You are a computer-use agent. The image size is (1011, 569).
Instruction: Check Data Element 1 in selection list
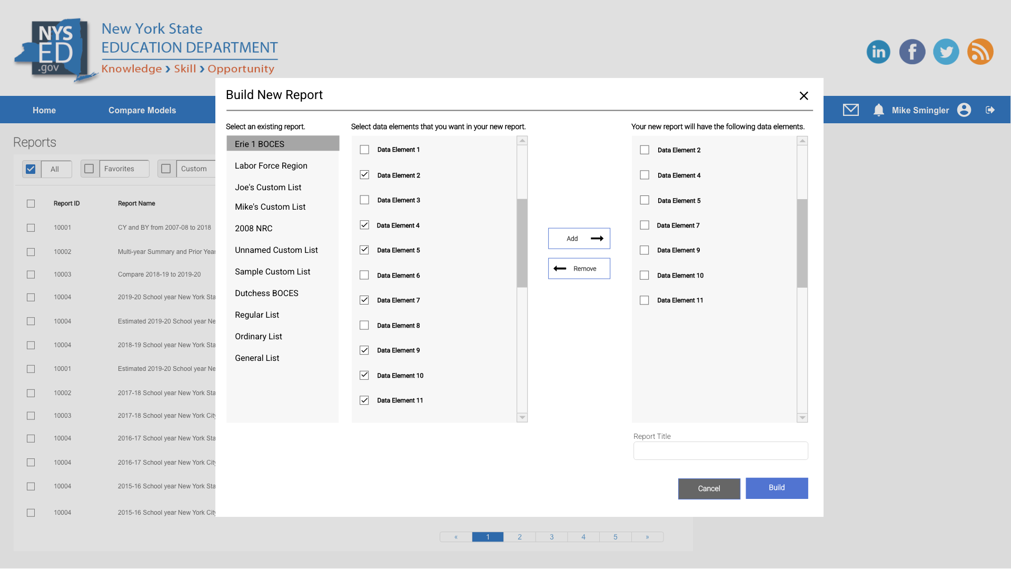pyautogui.click(x=364, y=150)
